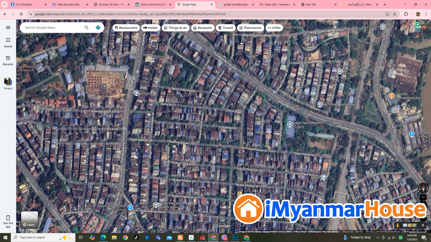Filter map by Hotels
The width and height of the screenshot is (431, 242).
coord(150,28)
